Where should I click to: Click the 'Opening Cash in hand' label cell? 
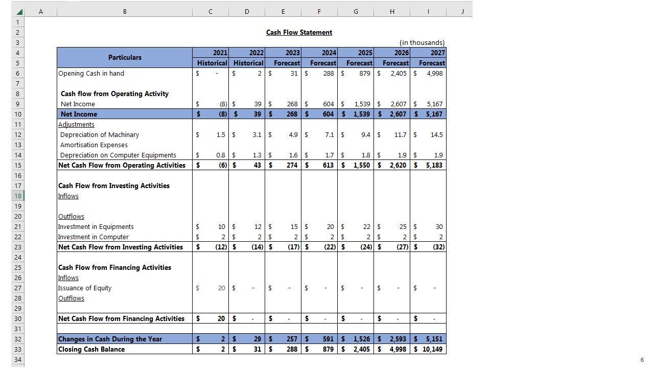click(x=91, y=73)
